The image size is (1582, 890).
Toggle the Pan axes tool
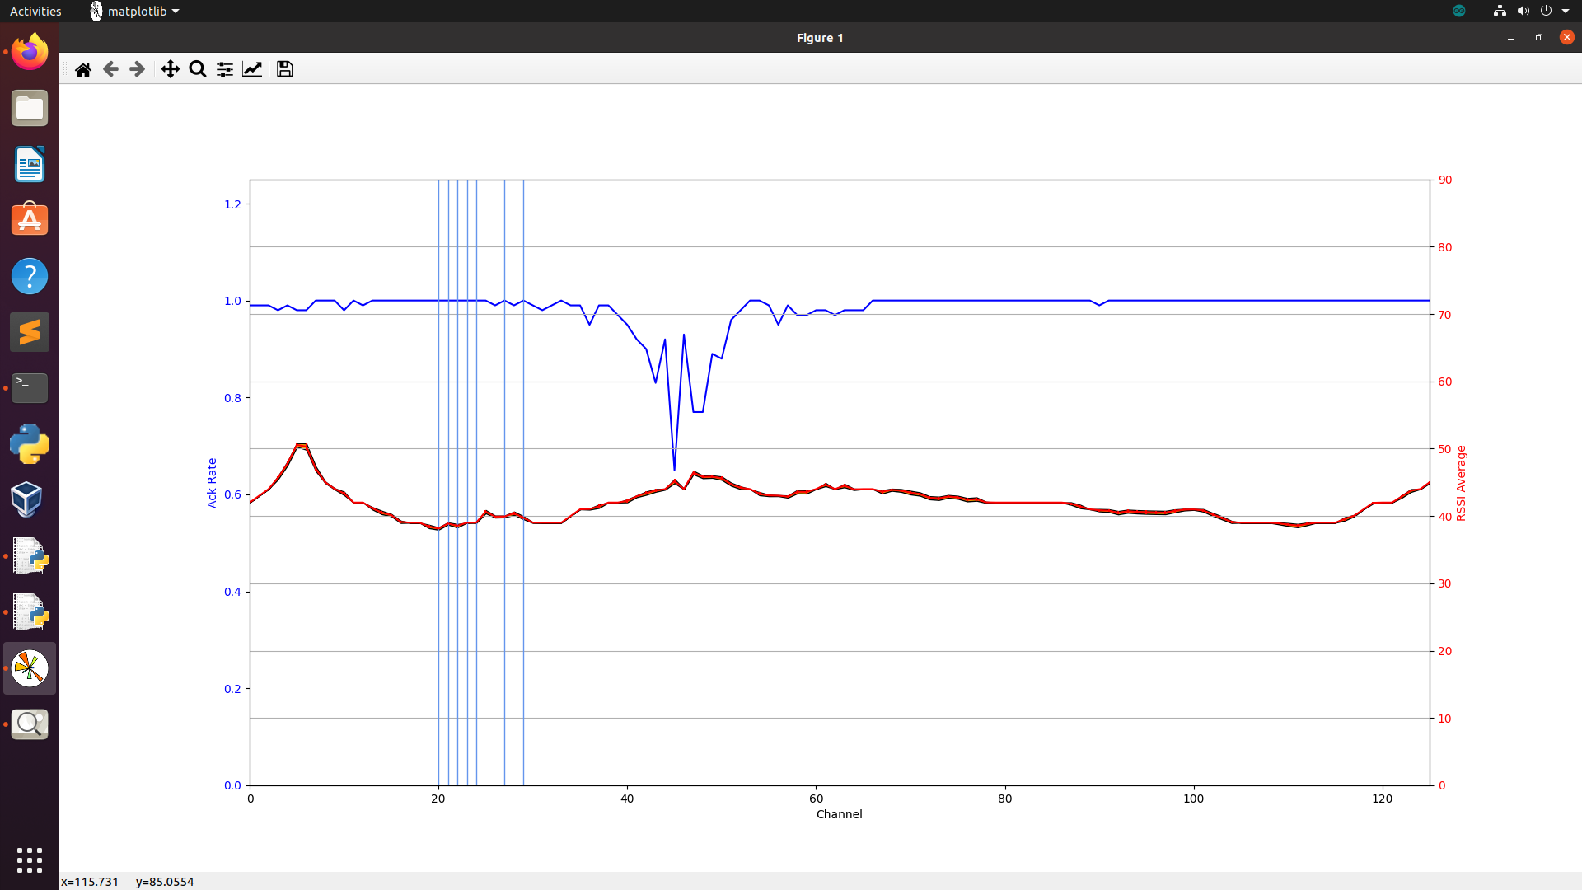(170, 69)
